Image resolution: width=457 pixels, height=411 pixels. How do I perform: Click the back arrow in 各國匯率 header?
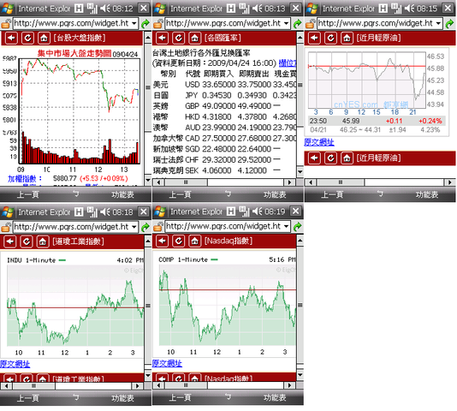point(163,38)
